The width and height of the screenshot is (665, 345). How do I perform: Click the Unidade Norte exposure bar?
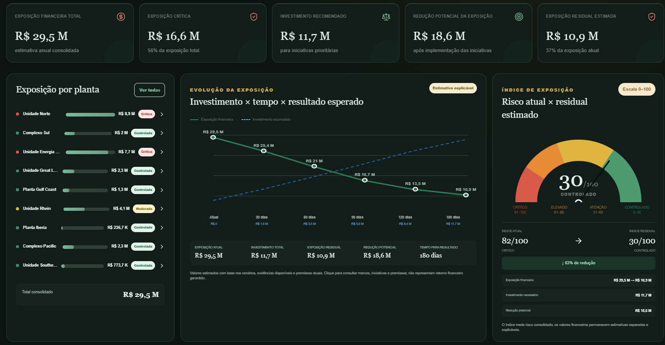coord(91,115)
